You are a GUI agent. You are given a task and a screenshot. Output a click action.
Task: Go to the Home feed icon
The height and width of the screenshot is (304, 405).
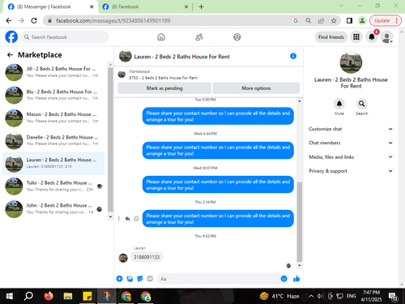tap(161, 37)
